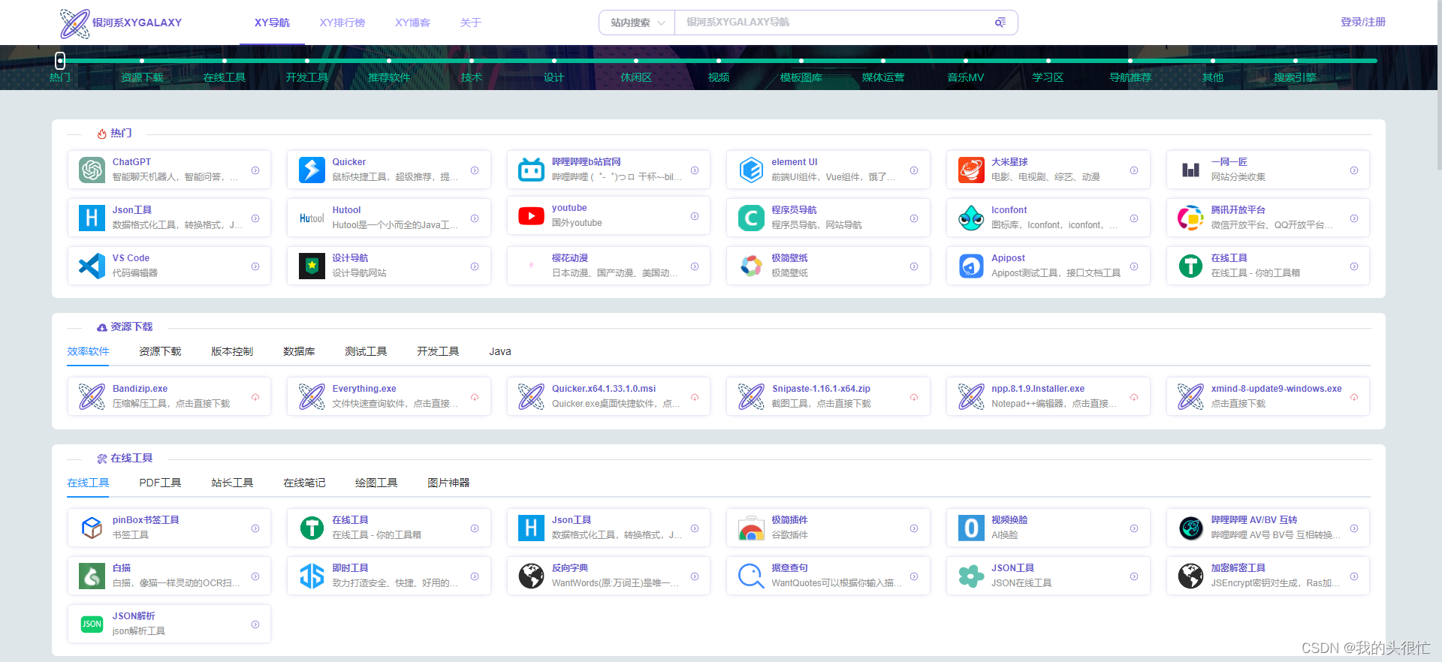Open the Iconfont mascot icon
The width and height of the screenshot is (1442, 662).
tap(971, 218)
